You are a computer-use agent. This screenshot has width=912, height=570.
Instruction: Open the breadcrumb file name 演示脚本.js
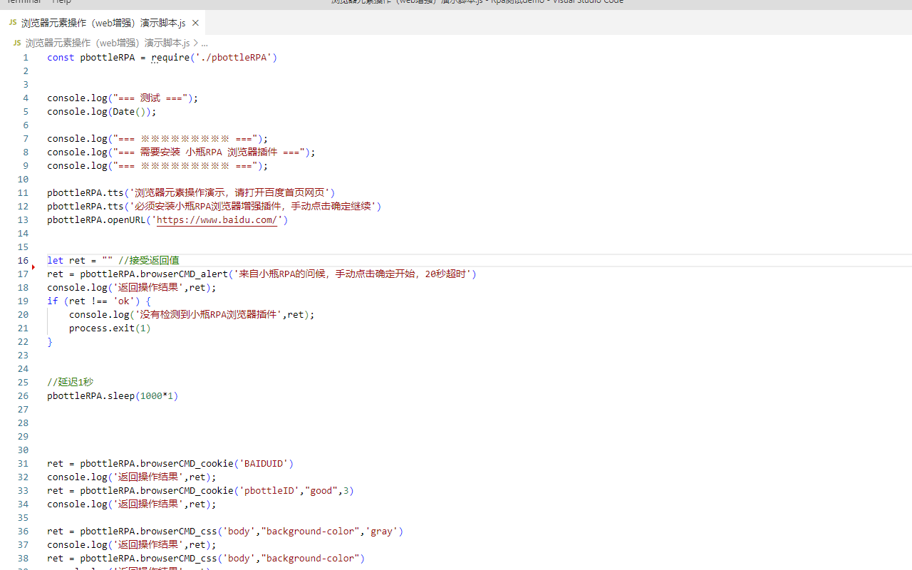(x=108, y=43)
